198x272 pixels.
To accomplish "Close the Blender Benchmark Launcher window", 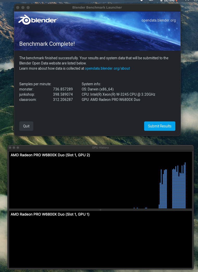I will pos(18,8).
